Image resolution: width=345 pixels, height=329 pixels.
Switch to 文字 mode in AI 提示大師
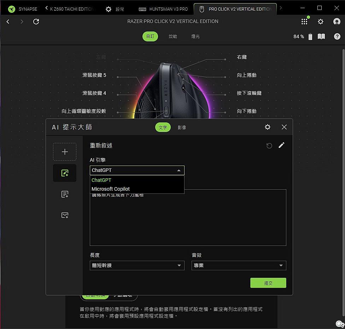coord(163,127)
